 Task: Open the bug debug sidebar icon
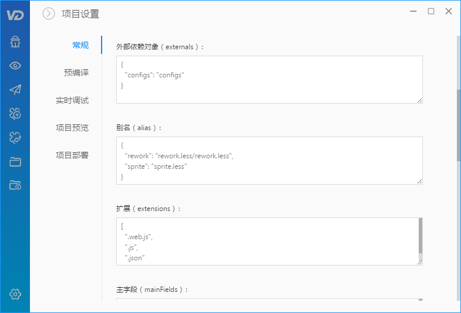tap(15, 42)
